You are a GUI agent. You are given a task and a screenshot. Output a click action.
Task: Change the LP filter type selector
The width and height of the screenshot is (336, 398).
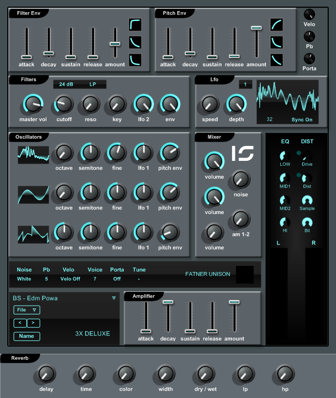93,84
